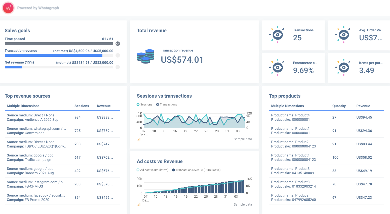Click the completed checkmark next to Time passed
The width and height of the screenshot is (390, 214).
118,44
